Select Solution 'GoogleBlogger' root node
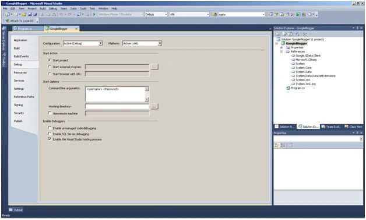 302,39
